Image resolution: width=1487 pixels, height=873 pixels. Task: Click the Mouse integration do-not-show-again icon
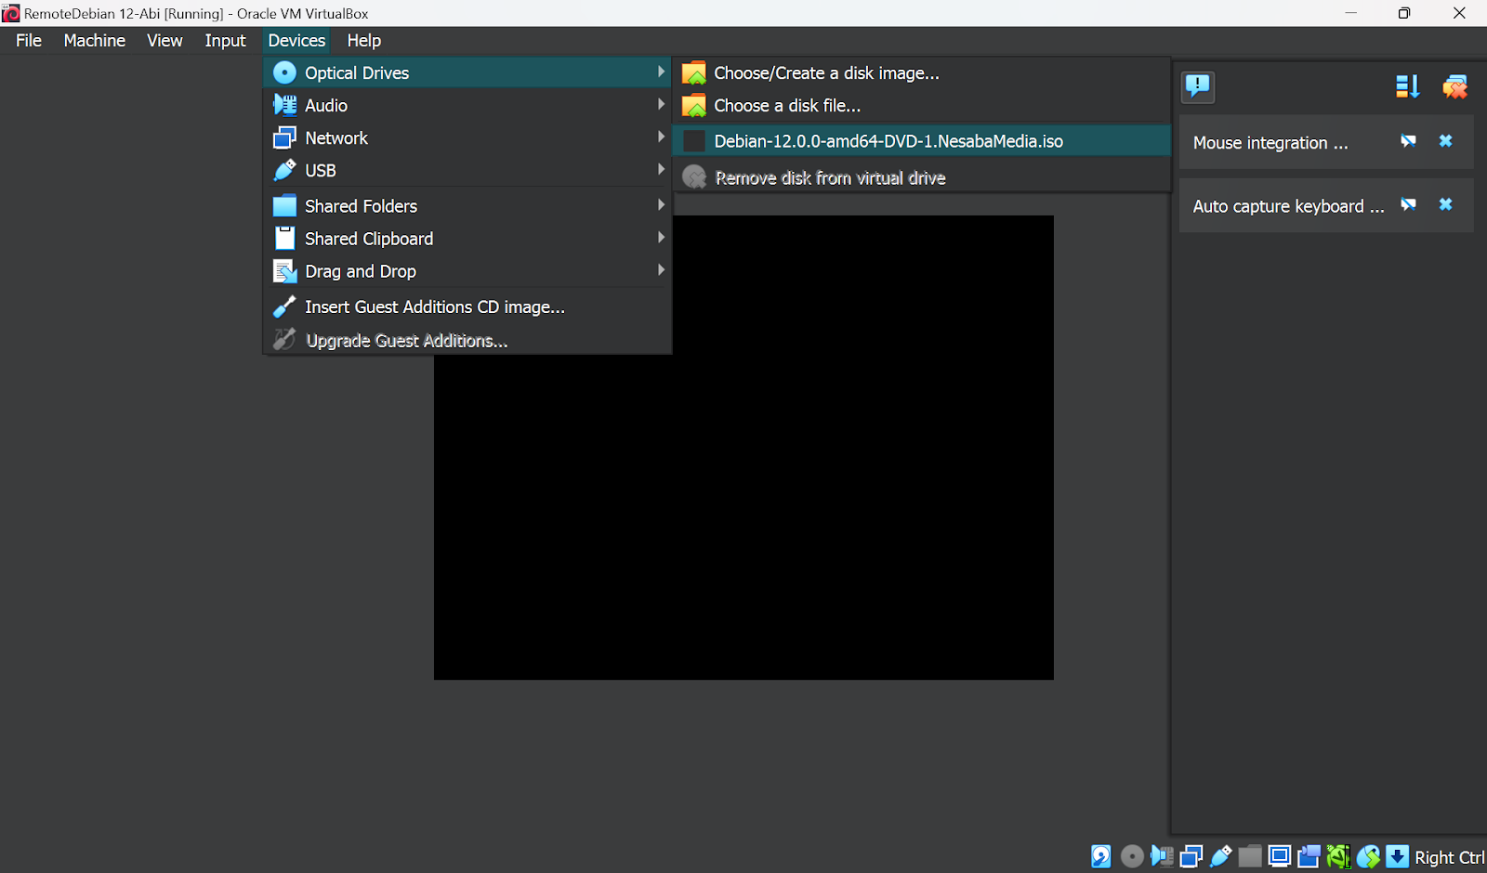[x=1409, y=141]
